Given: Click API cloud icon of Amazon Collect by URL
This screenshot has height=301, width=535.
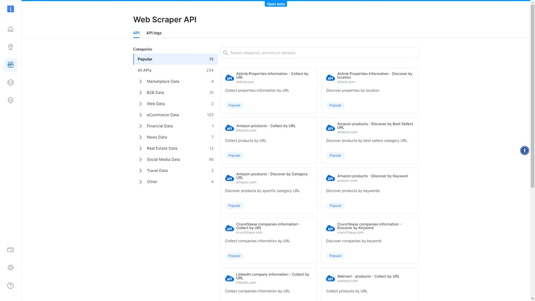Looking at the screenshot, I should [x=229, y=128].
